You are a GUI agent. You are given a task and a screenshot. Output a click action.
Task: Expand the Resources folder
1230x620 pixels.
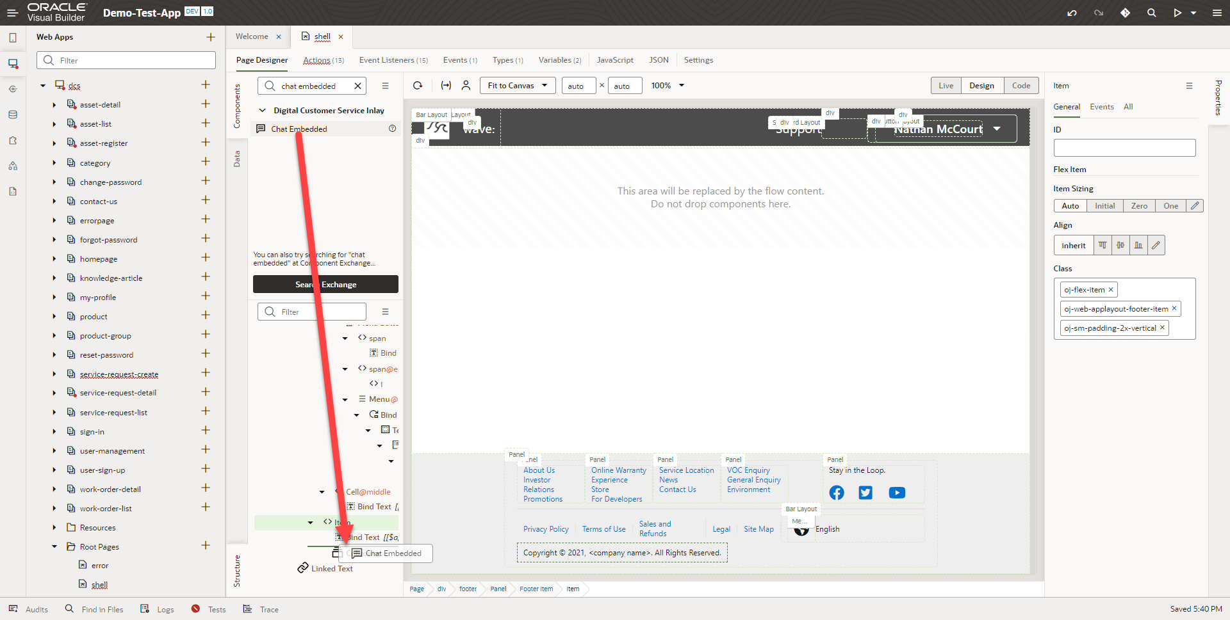[54, 528]
